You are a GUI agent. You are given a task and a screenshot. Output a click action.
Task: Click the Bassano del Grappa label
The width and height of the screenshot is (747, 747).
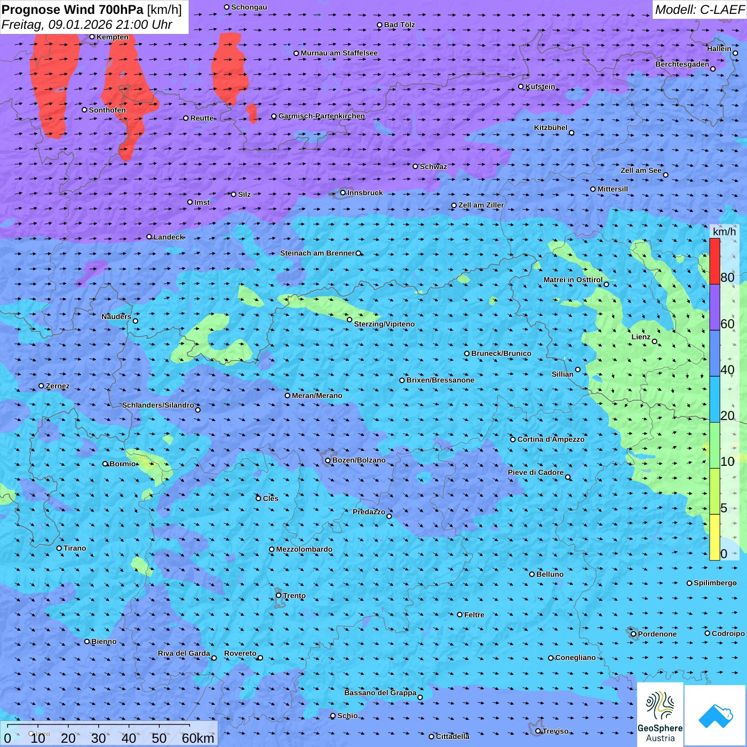[x=380, y=693]
